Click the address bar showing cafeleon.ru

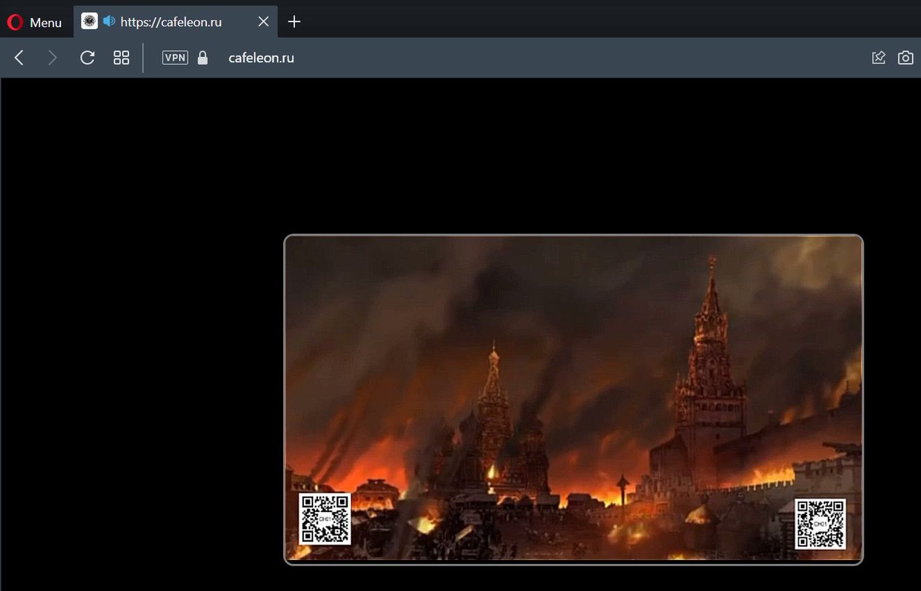[262, 58]
